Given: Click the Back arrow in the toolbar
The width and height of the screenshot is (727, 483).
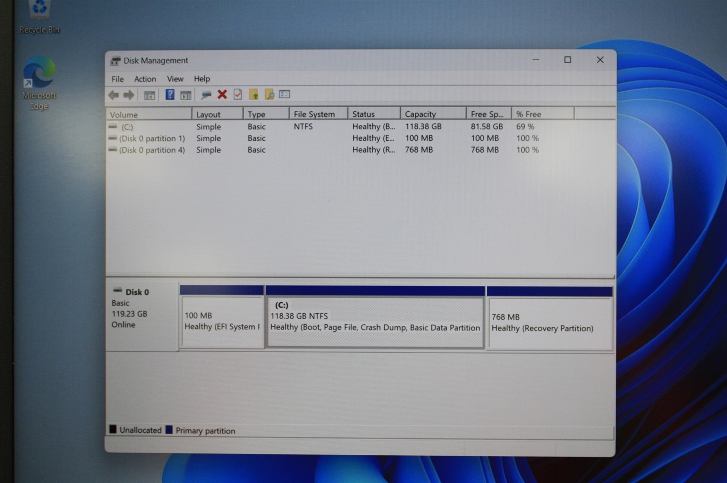Looking at the screenshot, I should tap(114, 95).
